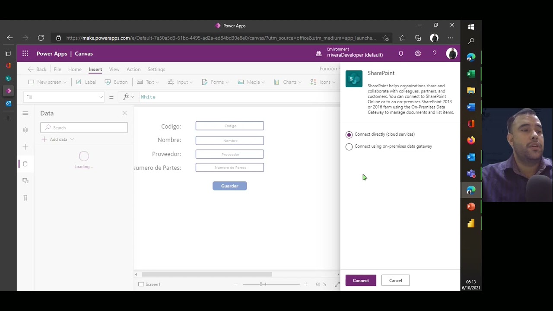Toggle the vertical tabs pane icon
This screenshot has width=553, height=311.
tap(8, 54)
